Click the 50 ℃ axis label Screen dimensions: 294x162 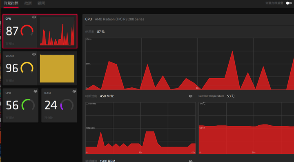(x=202, y=128)
